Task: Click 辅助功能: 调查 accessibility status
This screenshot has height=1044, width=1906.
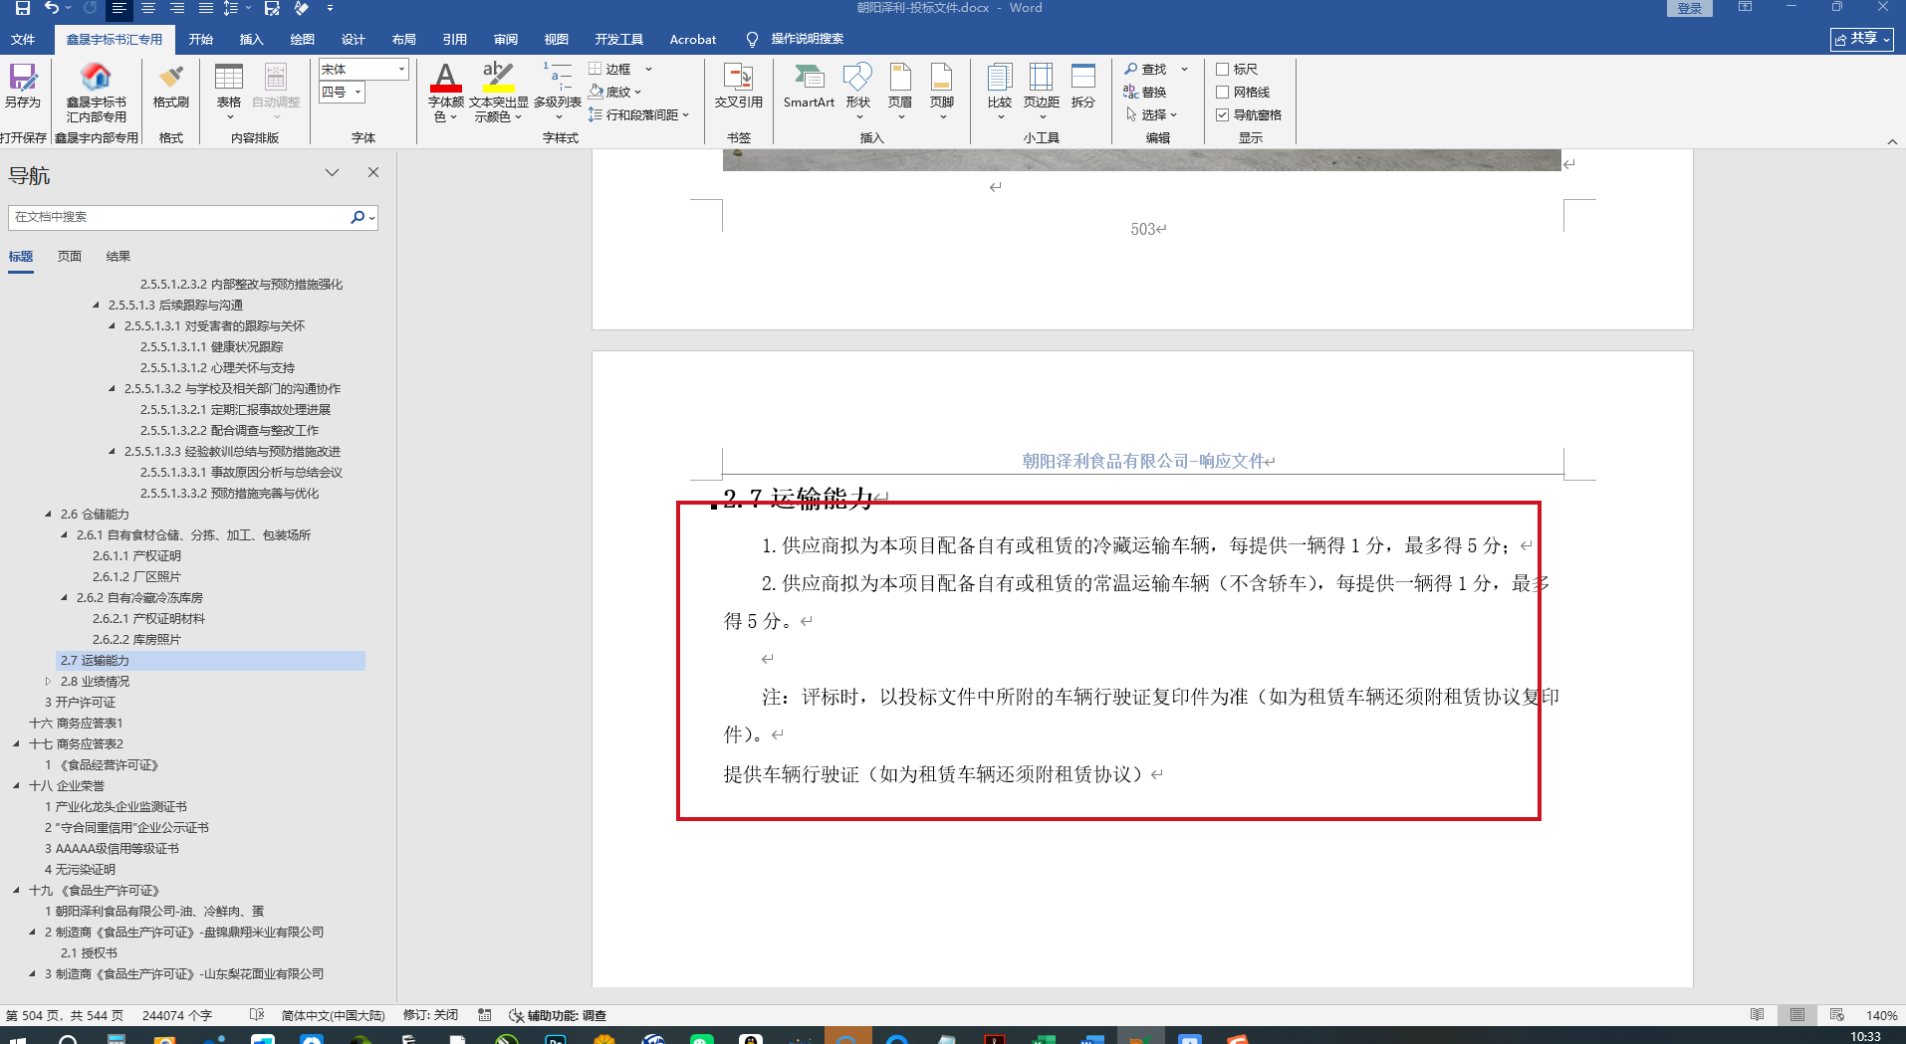Action: tap(558, 1016)
